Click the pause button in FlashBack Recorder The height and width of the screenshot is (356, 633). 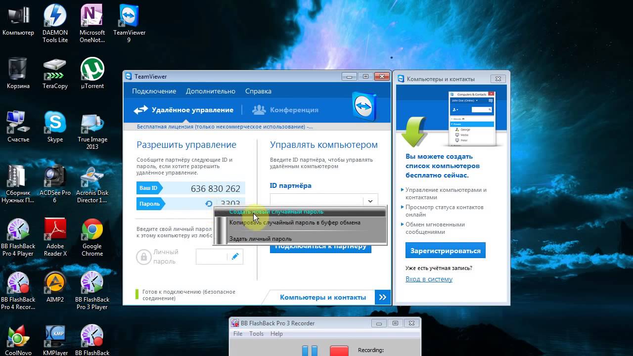[x=310, y=351]
